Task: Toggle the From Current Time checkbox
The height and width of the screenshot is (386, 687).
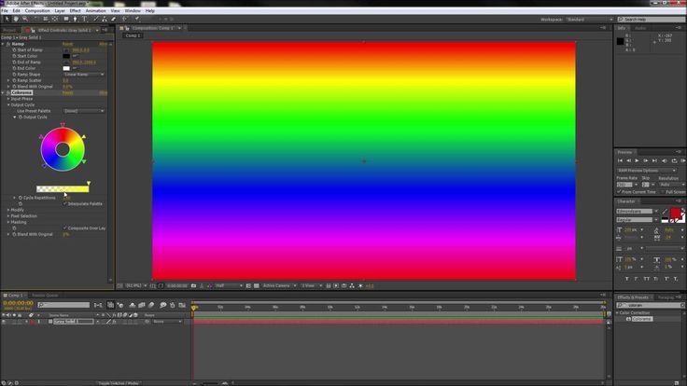Action: (x=619, y=192)
